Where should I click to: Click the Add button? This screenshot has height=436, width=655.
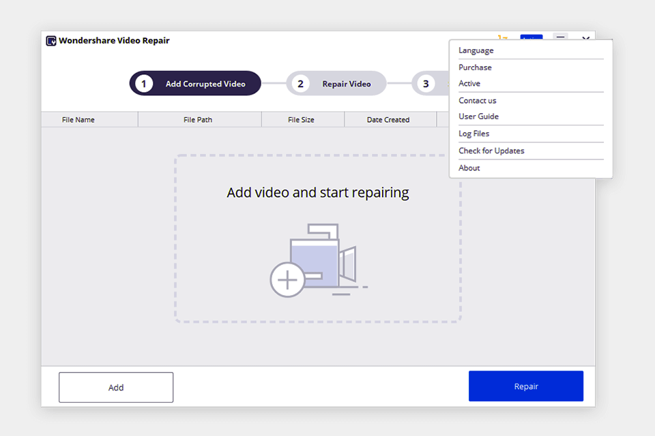[115, 387]
